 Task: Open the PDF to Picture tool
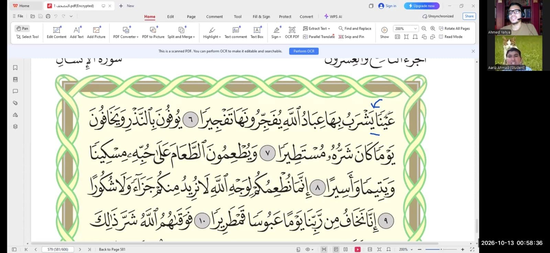153,33
